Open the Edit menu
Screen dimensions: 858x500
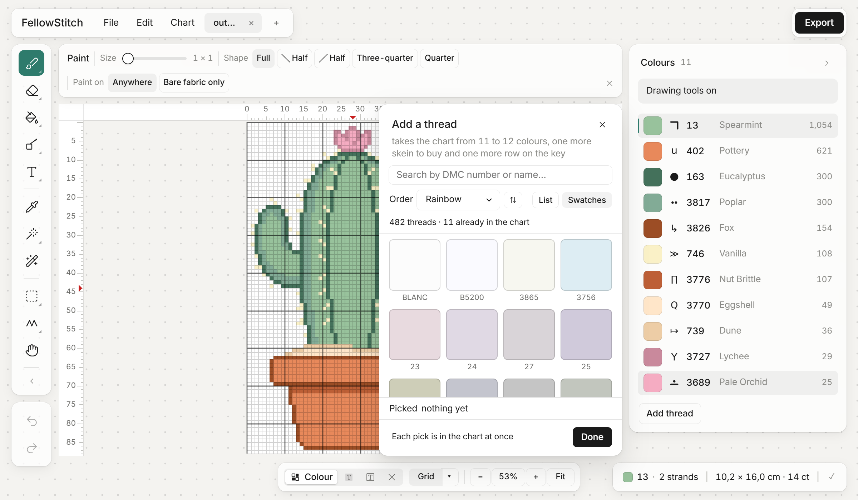click(x=144, y=23)
